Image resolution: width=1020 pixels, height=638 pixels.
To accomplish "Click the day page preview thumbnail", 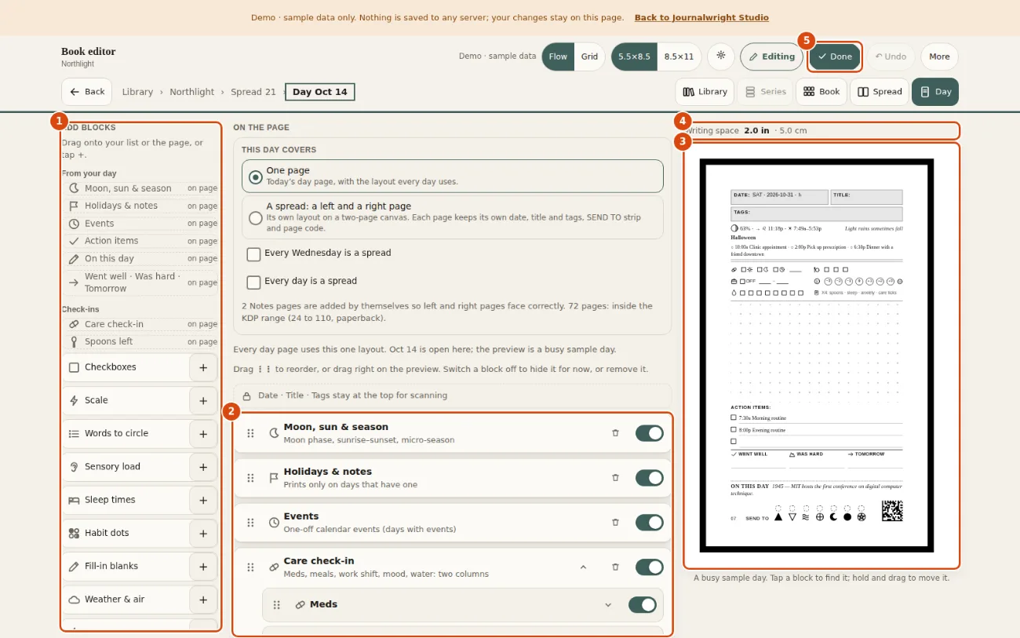I will tap(816, 355).
